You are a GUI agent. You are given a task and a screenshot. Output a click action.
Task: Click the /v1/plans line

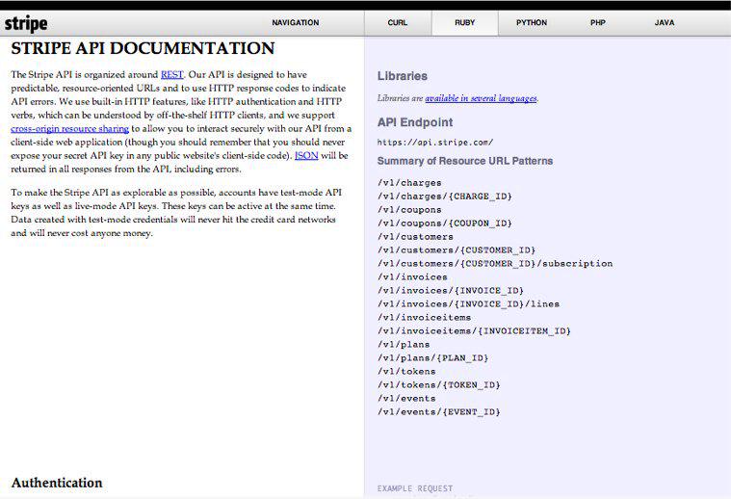point(404,345)
